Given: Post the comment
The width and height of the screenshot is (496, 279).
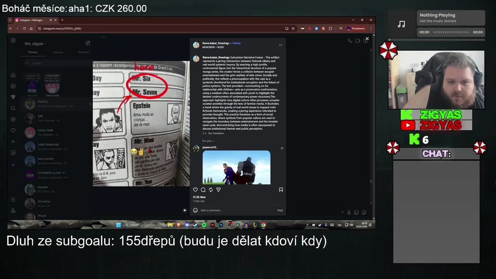Looking at the screenshot, I should pyautogui.click(x=280, y=210).
